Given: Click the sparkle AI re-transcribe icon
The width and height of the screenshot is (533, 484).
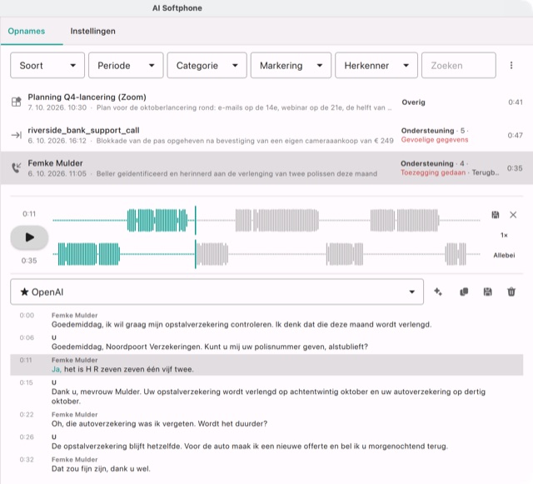Looking at the screenshot, I should coord(438,292).
